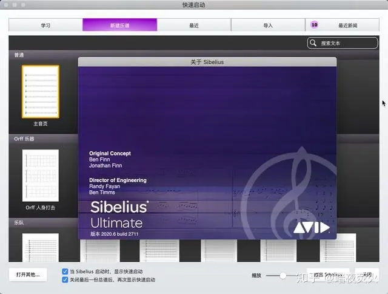Close the 快速启动 window with red button
The height and width of the screenshot is (294, 388).
(x=7, y=5)
